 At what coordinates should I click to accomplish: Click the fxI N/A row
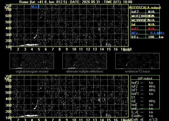[x=145, y=24]
